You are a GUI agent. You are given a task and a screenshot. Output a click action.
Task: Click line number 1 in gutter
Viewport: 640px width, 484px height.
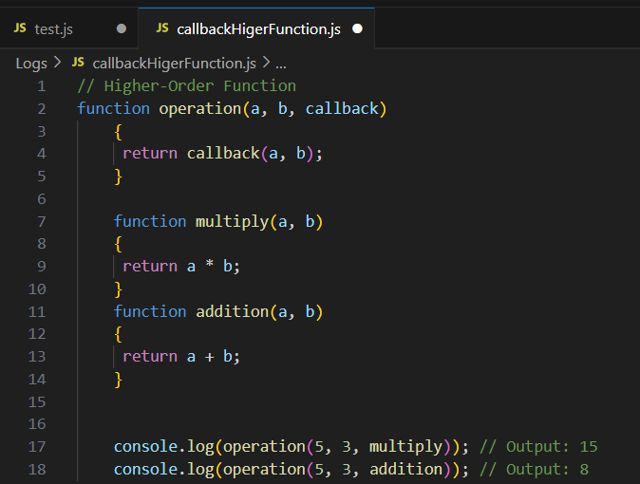42,86
